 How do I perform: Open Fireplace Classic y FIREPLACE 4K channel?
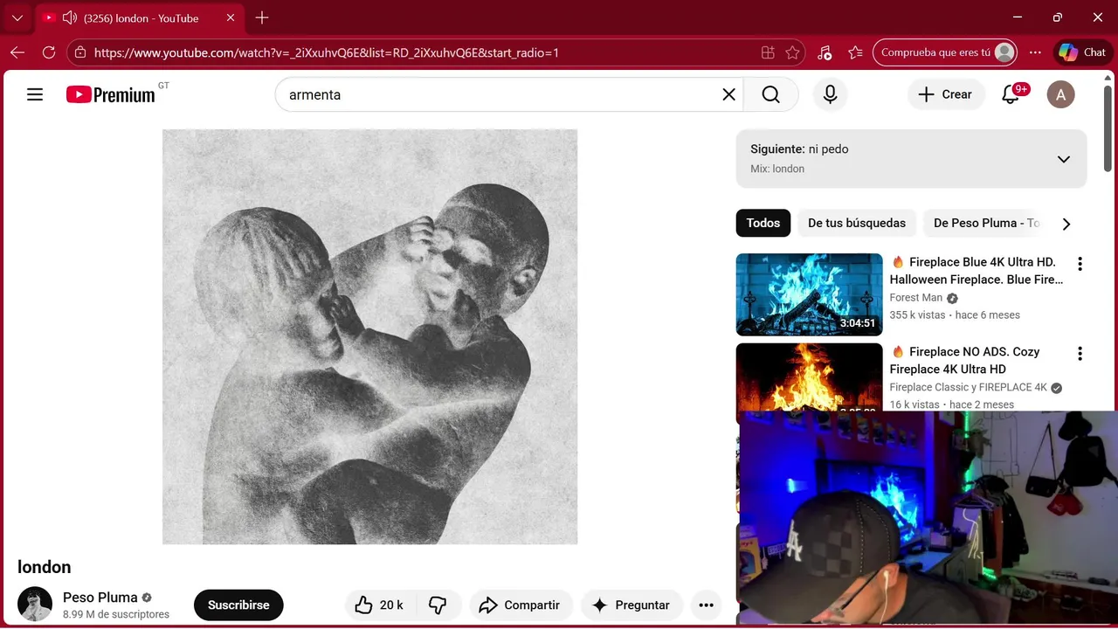point(968,388)
